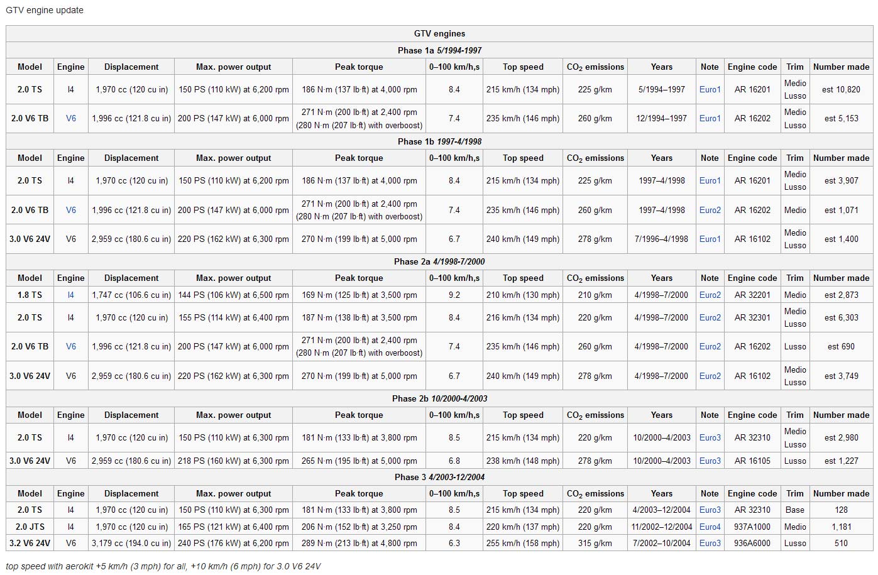Open Euro2 link in the est 3,749 row
Screen dimensions: 878x575
pos(710,376)
